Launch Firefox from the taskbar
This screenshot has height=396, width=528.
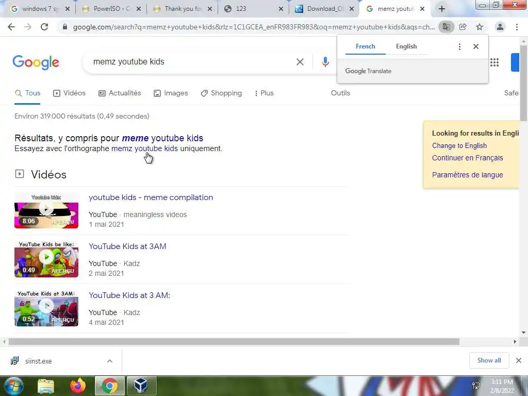[78, 386]
